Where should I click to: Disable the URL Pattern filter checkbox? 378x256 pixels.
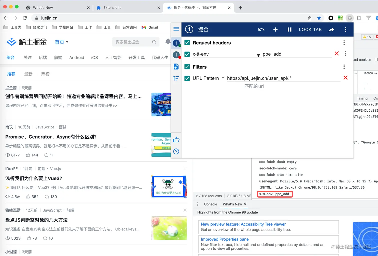[187, 78]
